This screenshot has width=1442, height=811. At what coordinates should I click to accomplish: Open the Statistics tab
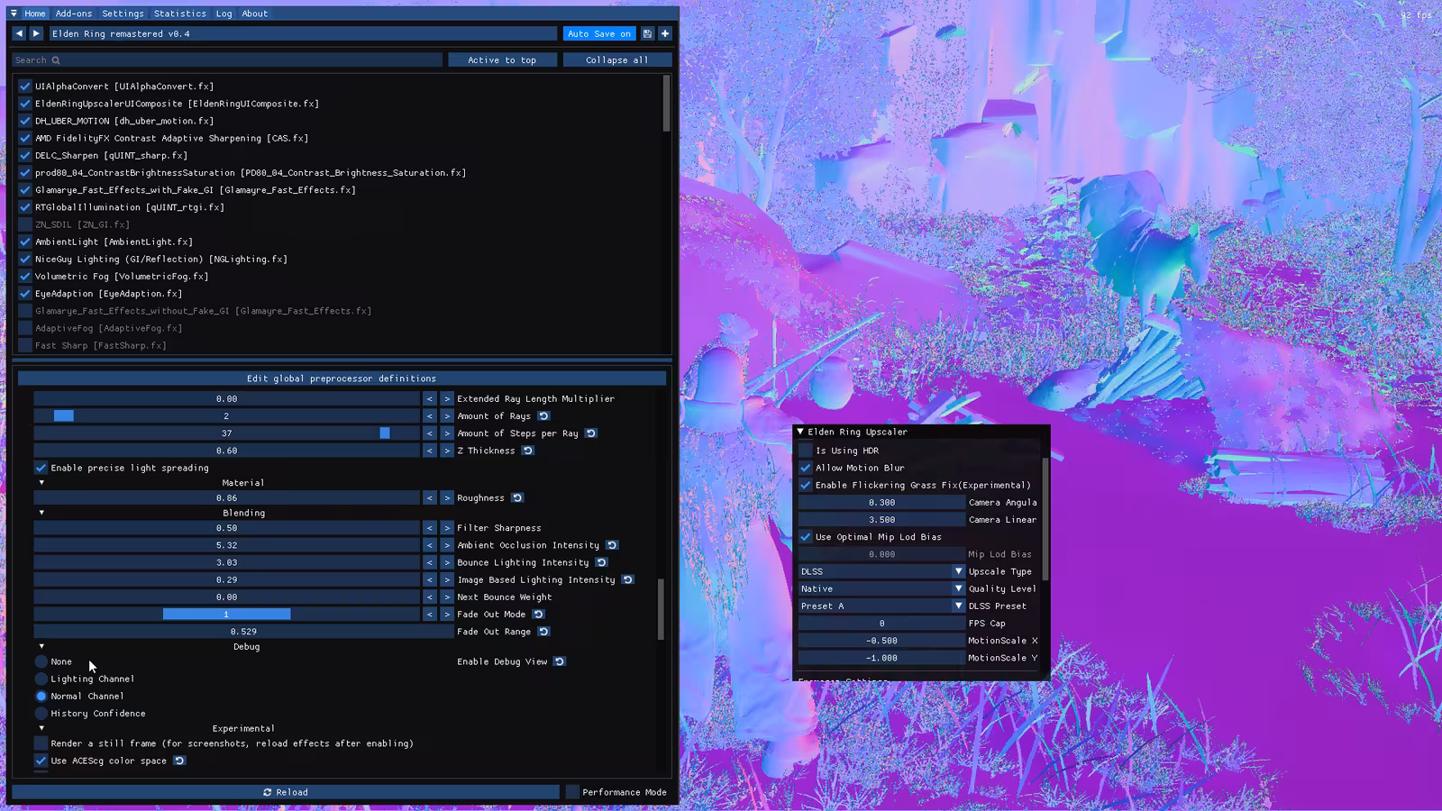[x=179, y=14]
